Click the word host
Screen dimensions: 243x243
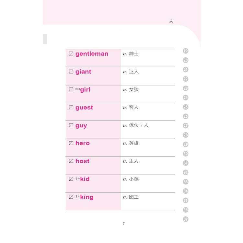[82, 161]
